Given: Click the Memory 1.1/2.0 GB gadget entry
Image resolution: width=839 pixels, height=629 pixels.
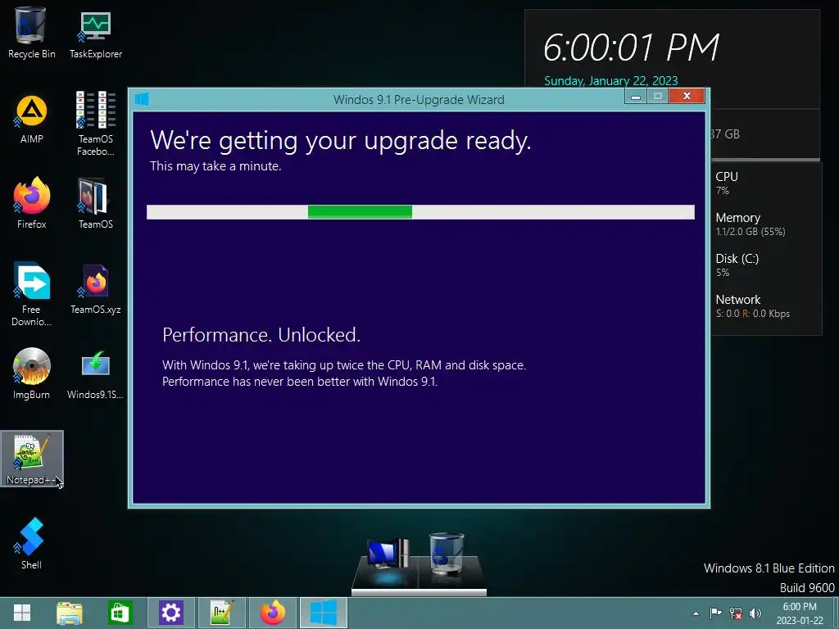Looking at the screenshot, I should point(751,224).
